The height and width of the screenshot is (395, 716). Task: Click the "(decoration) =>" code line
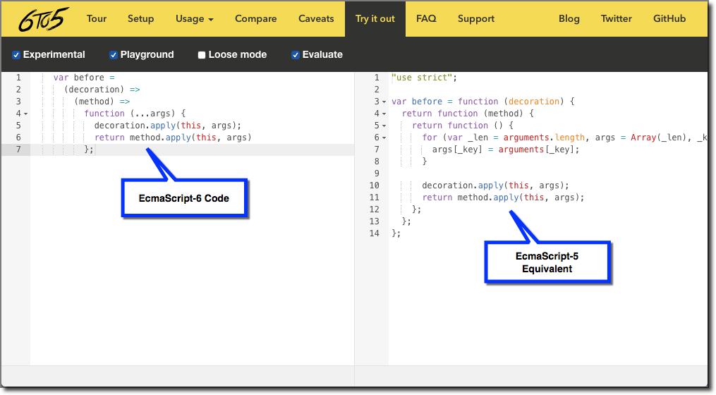pos(102,90)
